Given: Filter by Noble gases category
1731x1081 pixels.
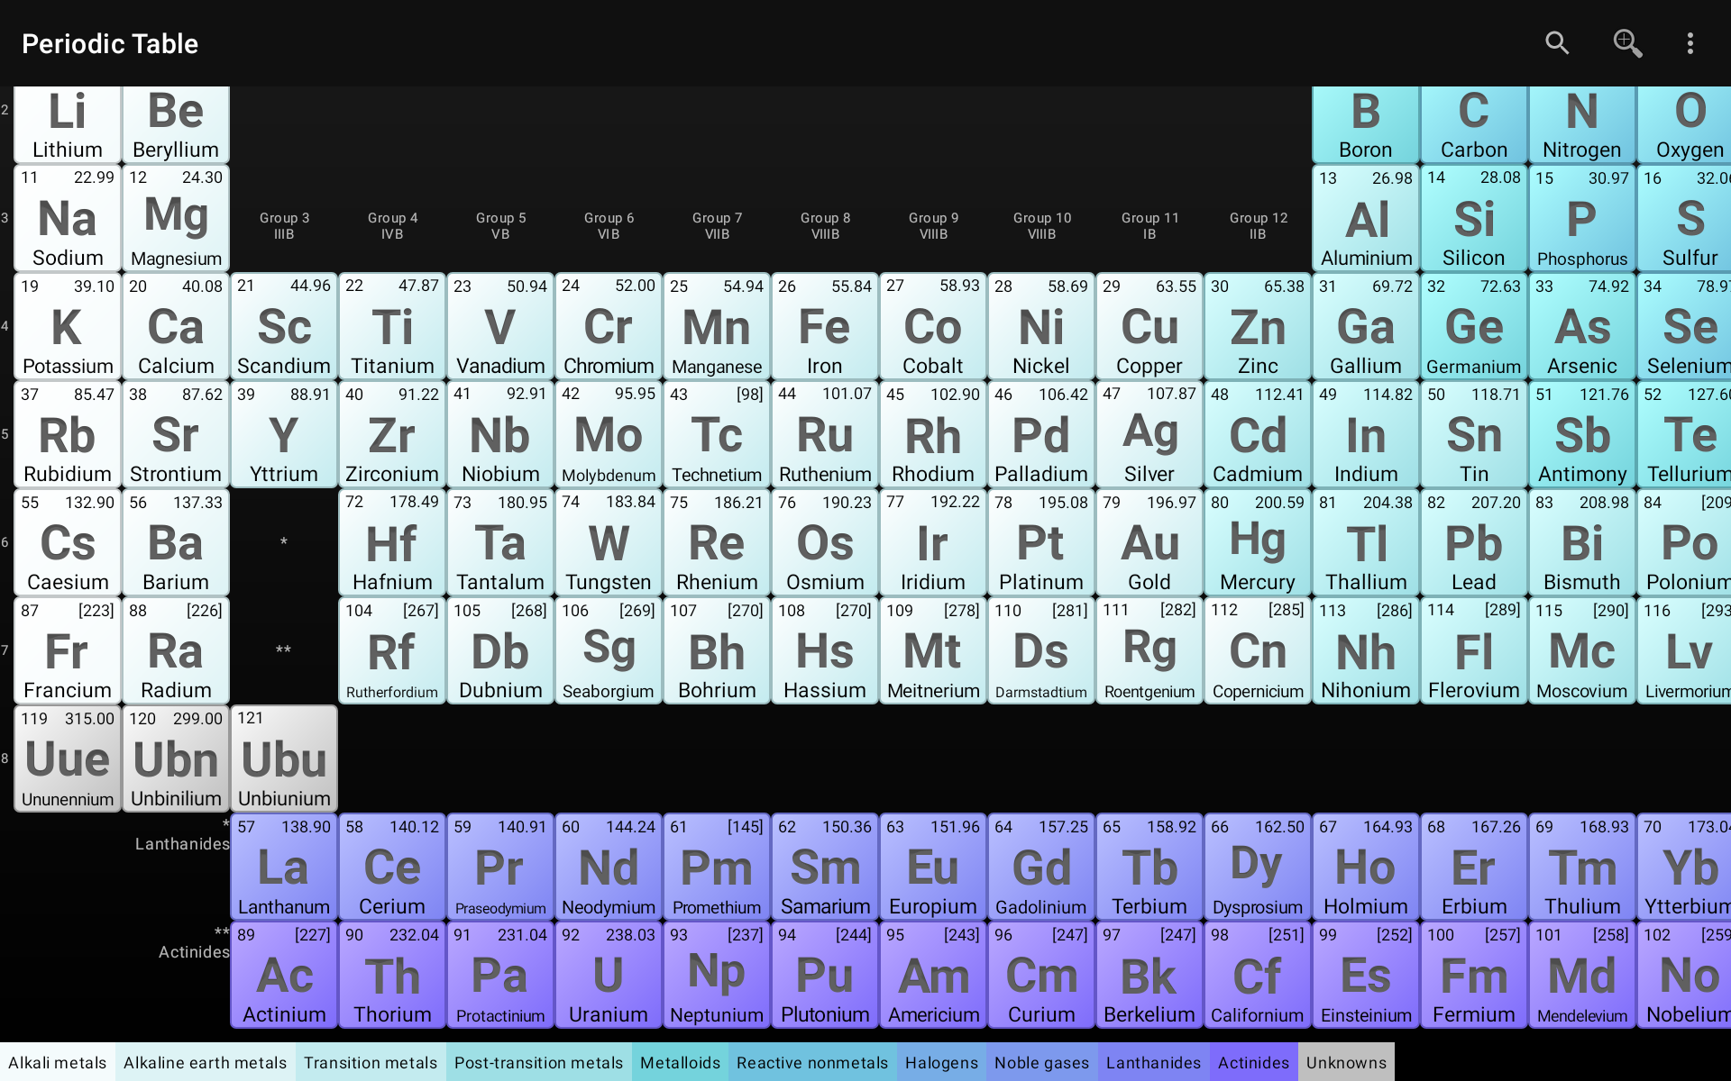Looking at the screenshot, I should click(1042, 1062).
